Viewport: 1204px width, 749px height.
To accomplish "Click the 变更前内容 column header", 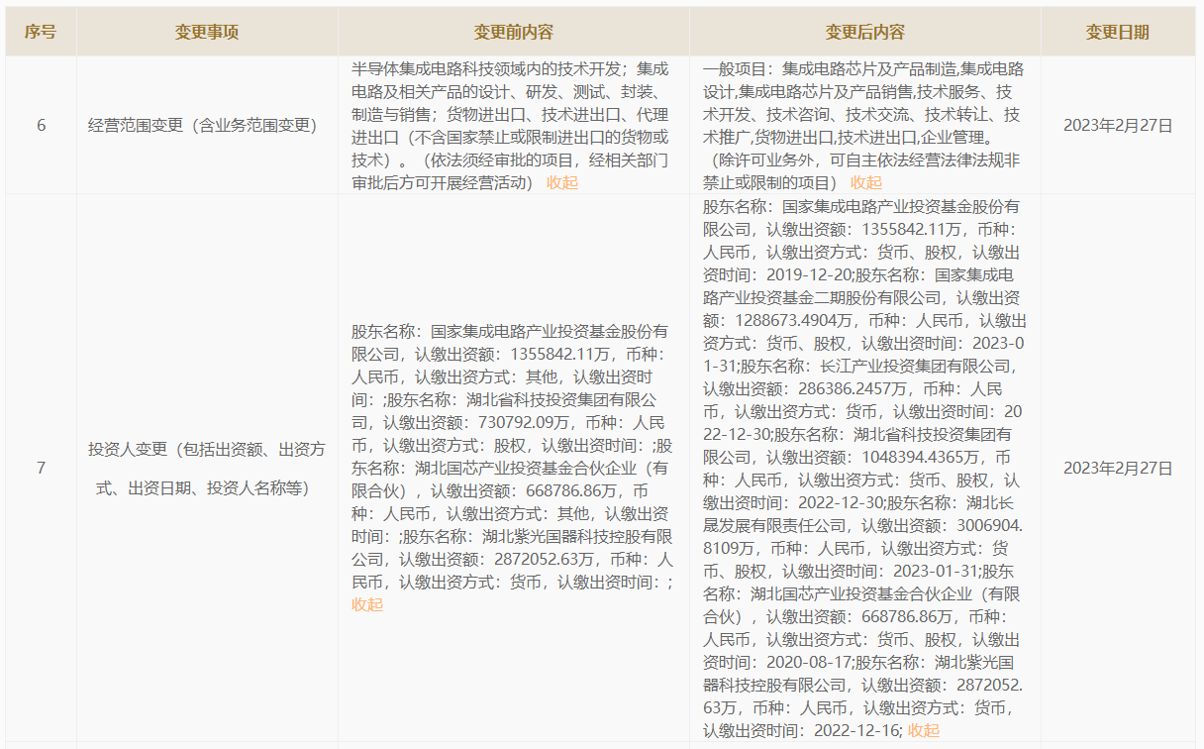I will (514, 32).
